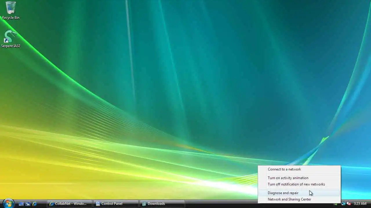The width and height of the screenshot is (371, 208).
Task: Select the Serpent IA32 desktop shortcut
Action: pos(11,39)
